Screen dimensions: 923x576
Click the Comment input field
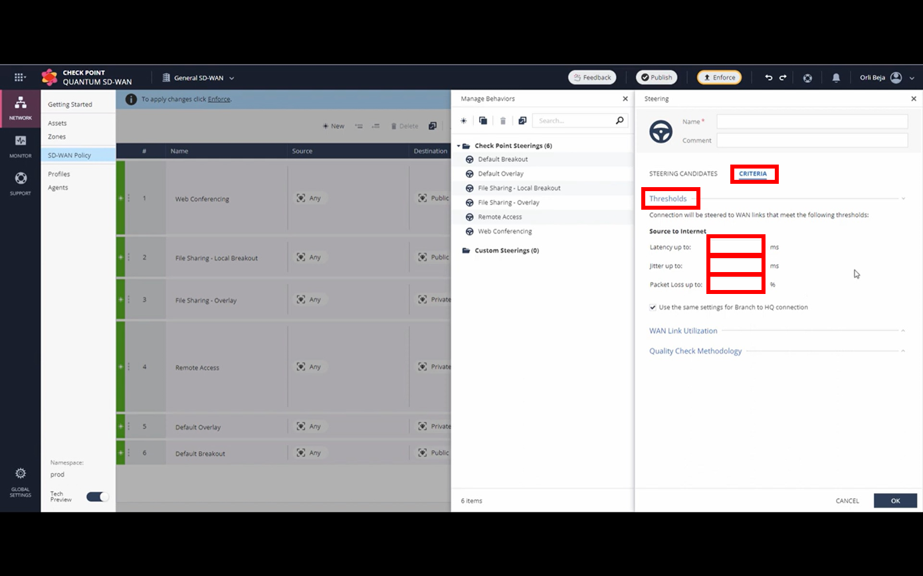812,140
